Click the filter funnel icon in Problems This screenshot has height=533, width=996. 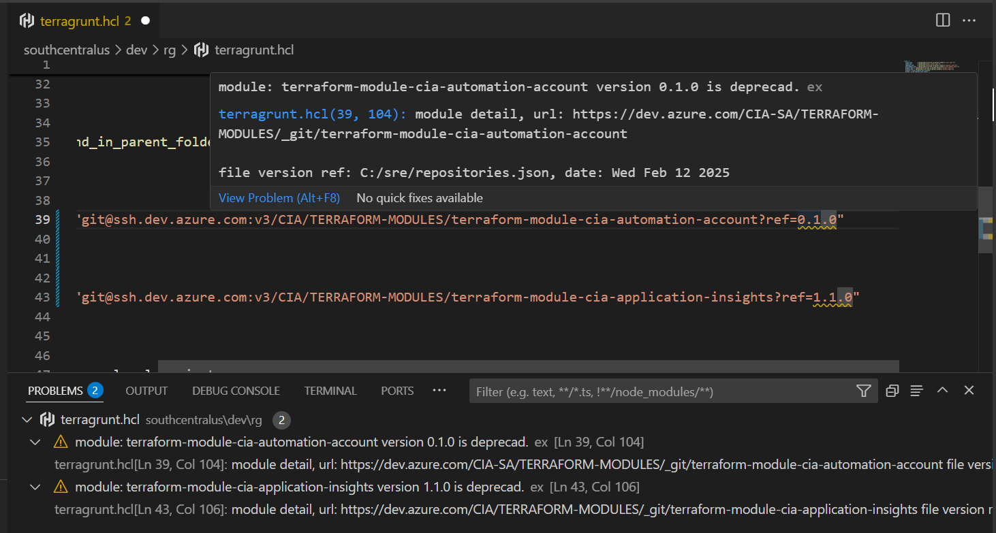point(863,391)
